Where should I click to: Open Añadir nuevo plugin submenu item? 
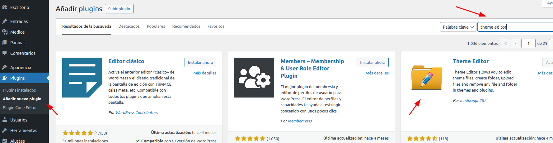pyautogui.click(x=22, y=99)
